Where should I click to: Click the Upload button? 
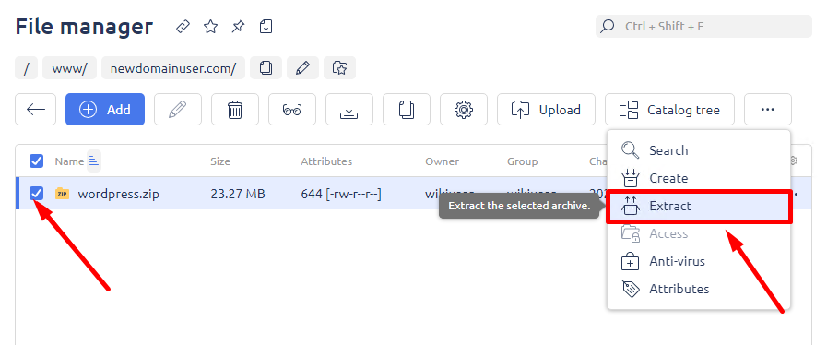tap(546, 109)
